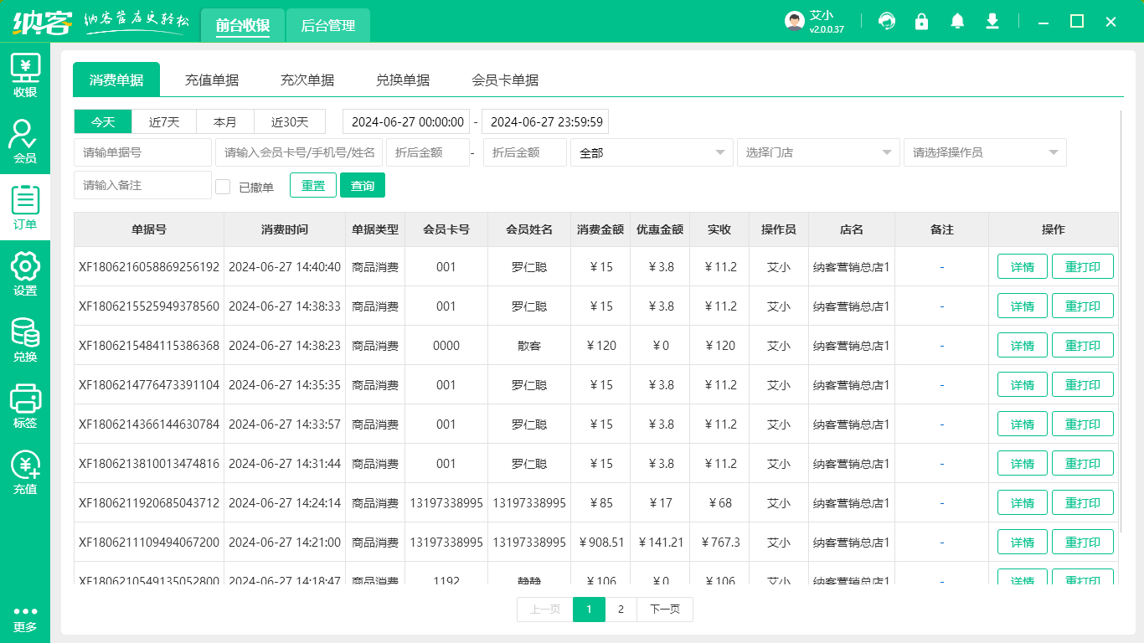The height and width of the screenshot is (643, 1144).
Task: Click the user avatar for 艾小
Action: (x=795, y=22)
